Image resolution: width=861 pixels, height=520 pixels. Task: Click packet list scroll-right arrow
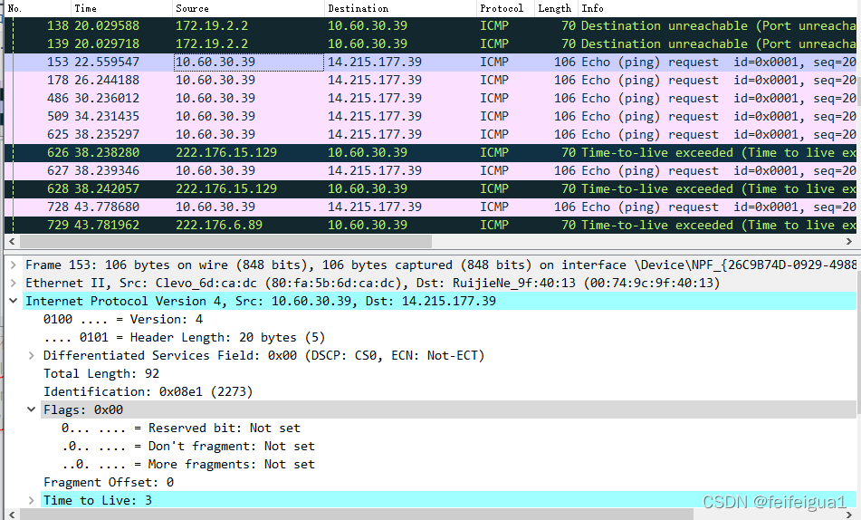pos(849,241)
